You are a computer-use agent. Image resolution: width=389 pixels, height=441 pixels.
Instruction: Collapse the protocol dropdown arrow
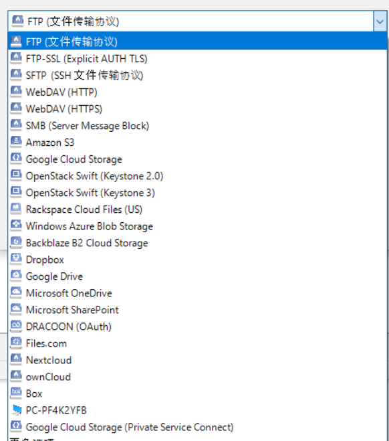[x=380, y=21]
